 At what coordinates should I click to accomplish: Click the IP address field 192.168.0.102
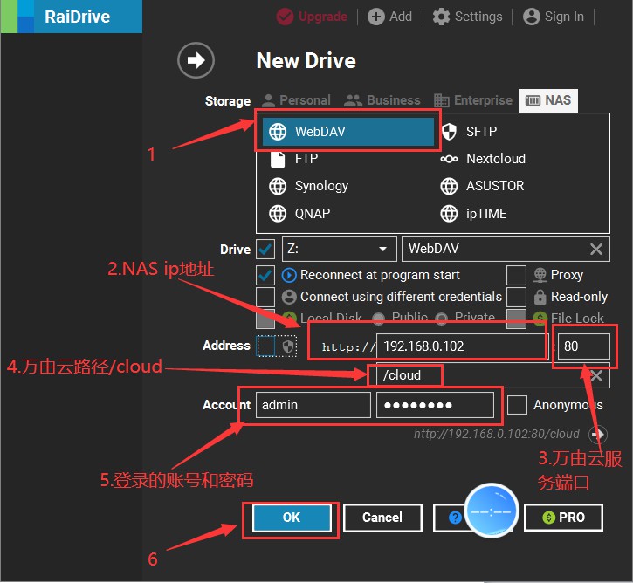tap(461, 346)
